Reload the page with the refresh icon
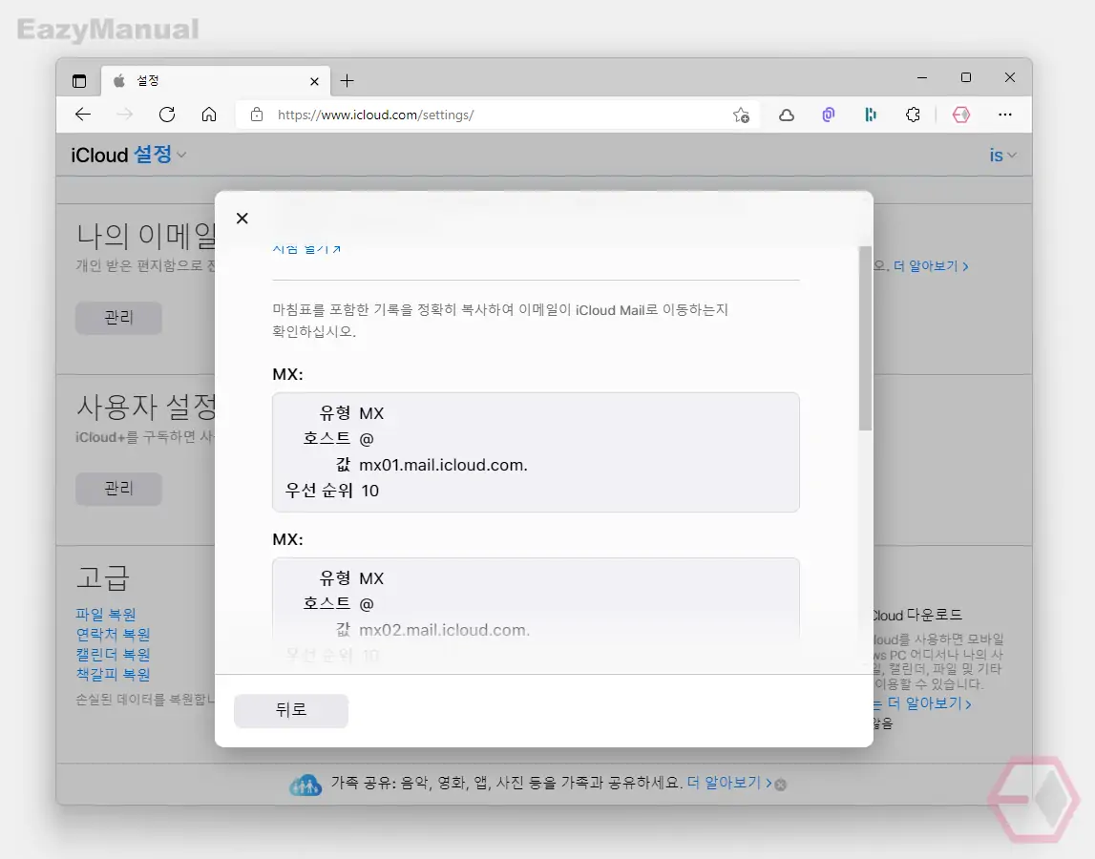Viewport: 1095px width, 859px height. coord(167,115)
